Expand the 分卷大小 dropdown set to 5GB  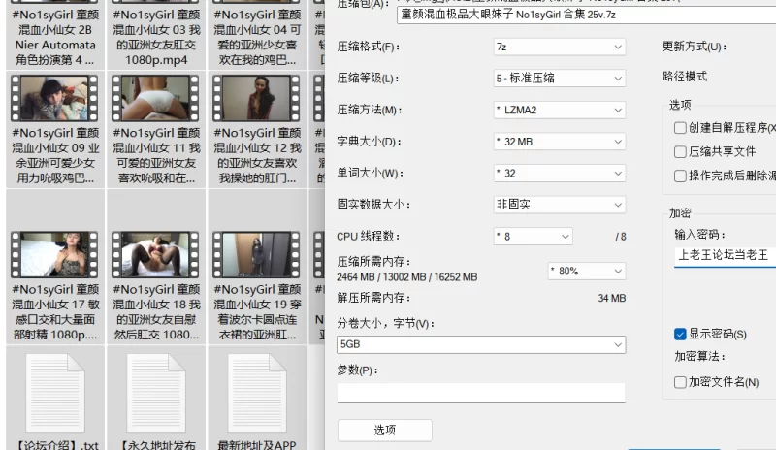point(481,344)
